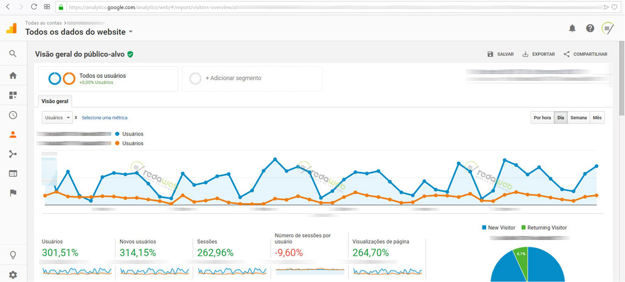This screenshot has height=282, width=625.
Task: Open the Usuários metric dropdown
Action: click(57, 118)
